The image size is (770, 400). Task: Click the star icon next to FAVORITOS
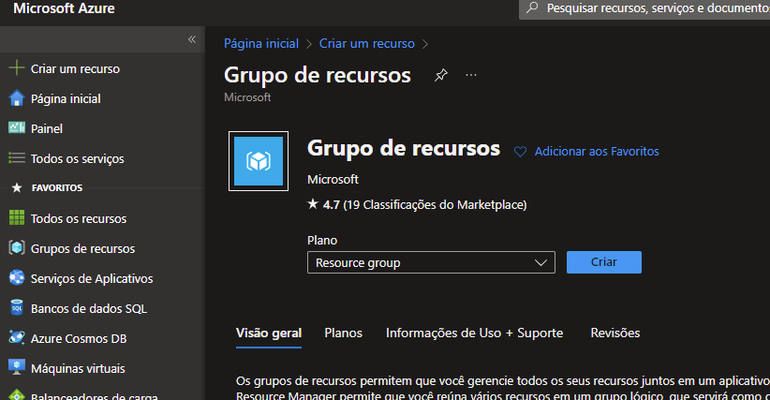(x=17, y=188)
